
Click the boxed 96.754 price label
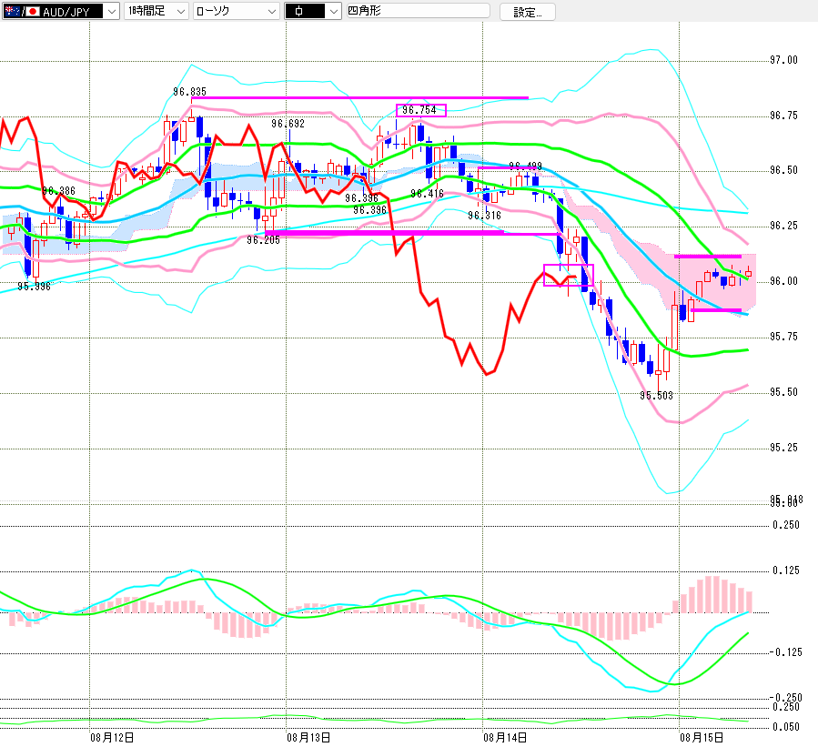point(419,110)
